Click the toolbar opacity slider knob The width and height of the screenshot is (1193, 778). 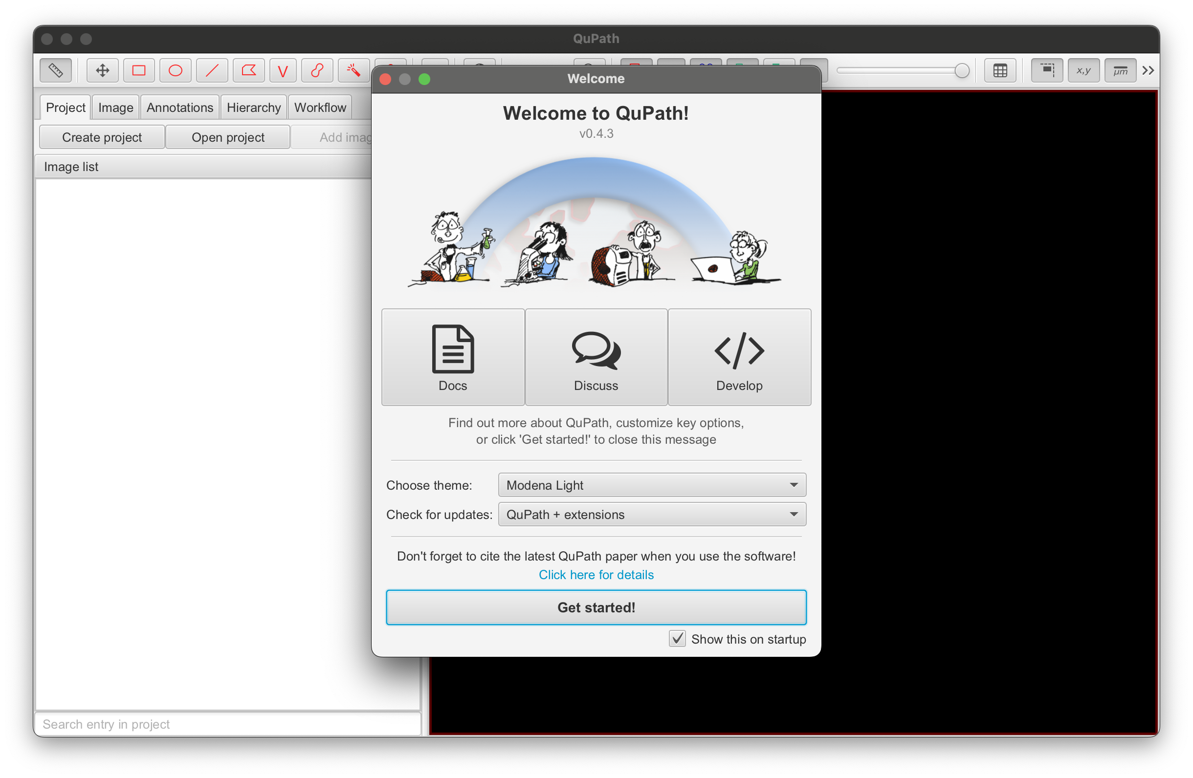[961, 71]
